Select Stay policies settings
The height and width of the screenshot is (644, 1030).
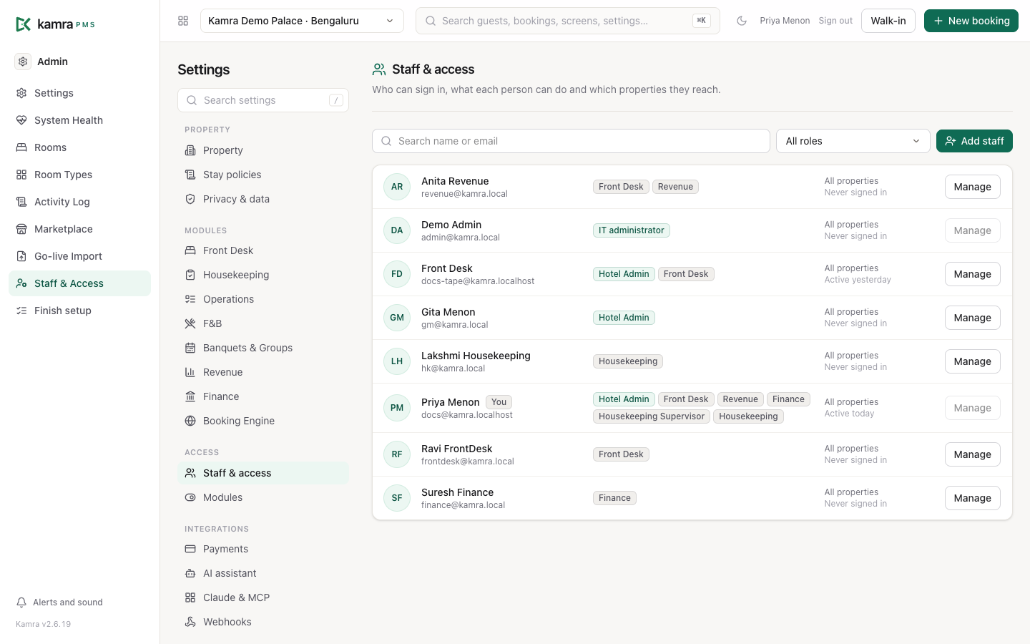coord(263,175)
